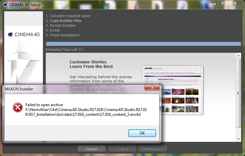Click the Continue >> button

click(x=153, y=149)
